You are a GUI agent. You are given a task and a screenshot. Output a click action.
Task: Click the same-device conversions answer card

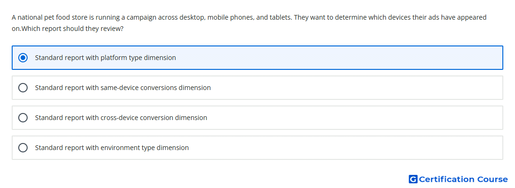tap(257, 88)
